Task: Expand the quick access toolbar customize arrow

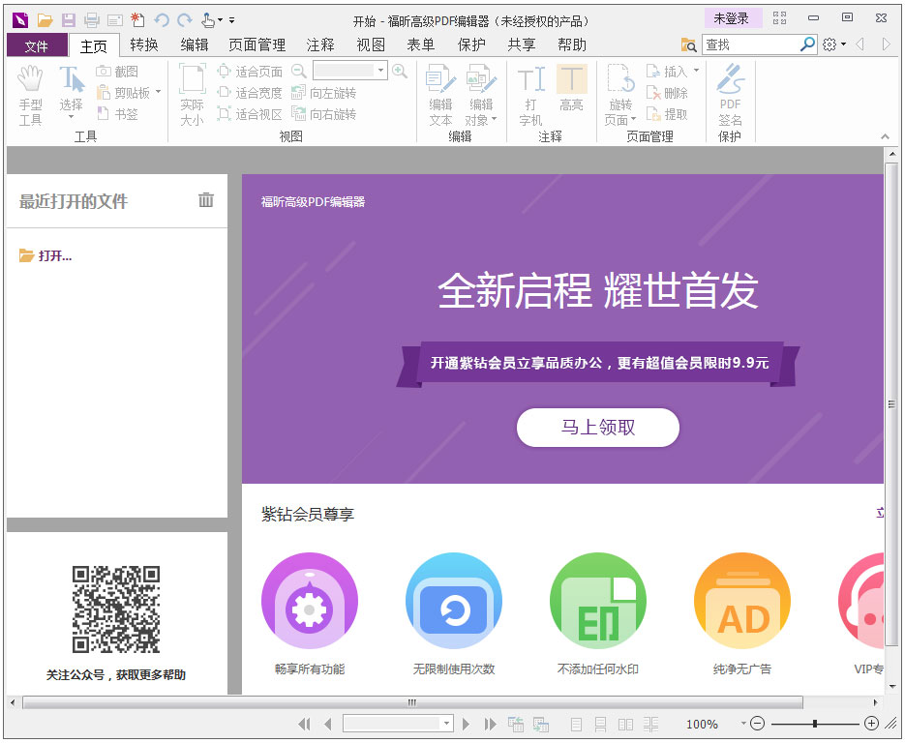Action: (x=231, y=20)
